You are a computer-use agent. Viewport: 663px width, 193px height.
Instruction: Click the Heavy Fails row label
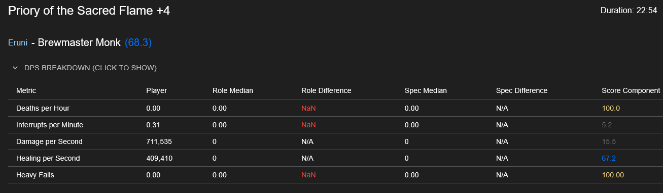tap(35, 175)
